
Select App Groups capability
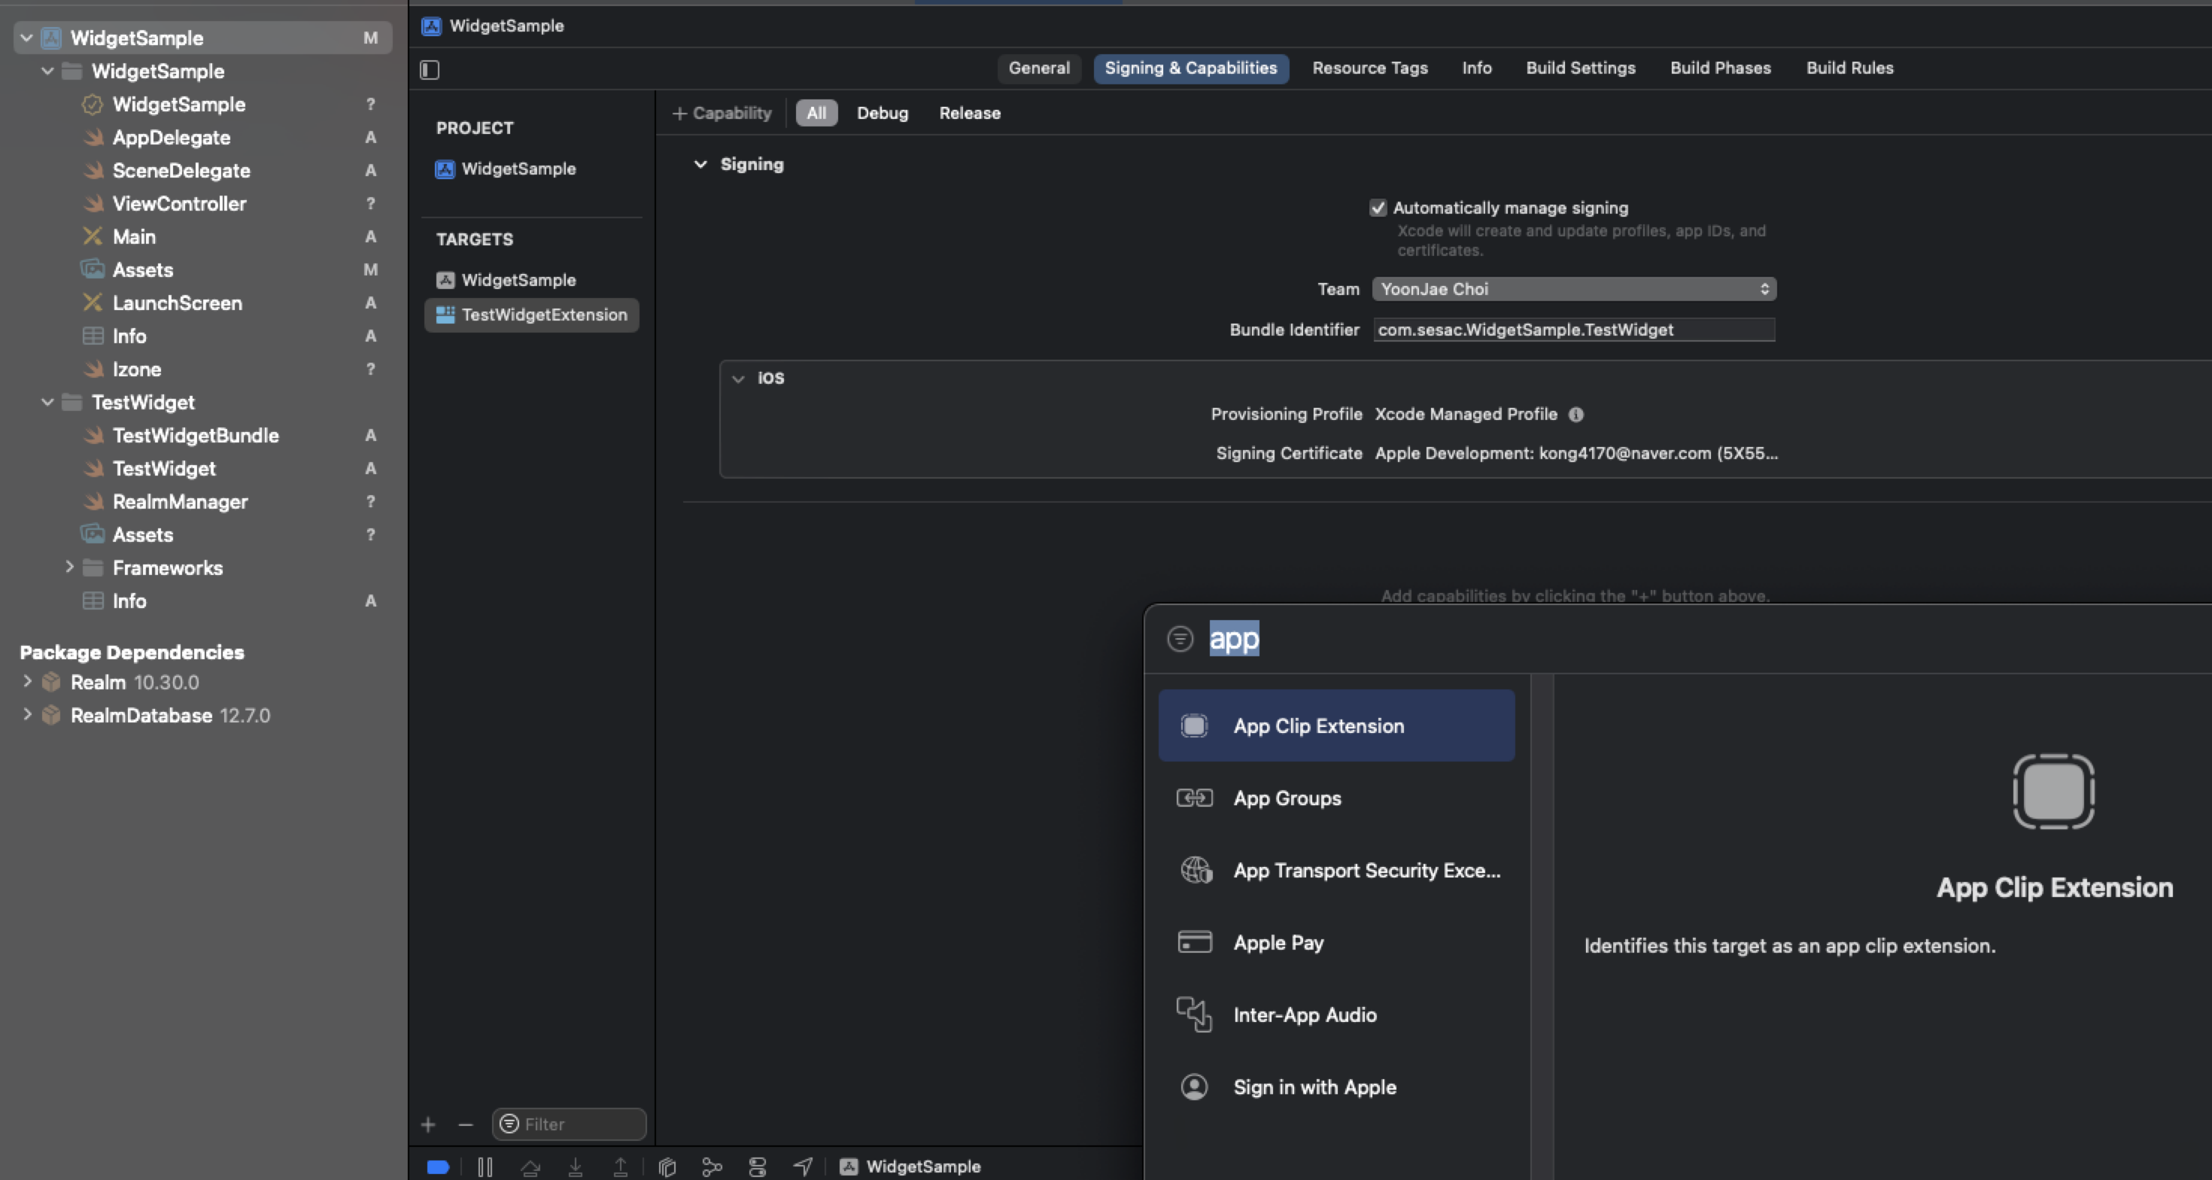coord(1287,798)
